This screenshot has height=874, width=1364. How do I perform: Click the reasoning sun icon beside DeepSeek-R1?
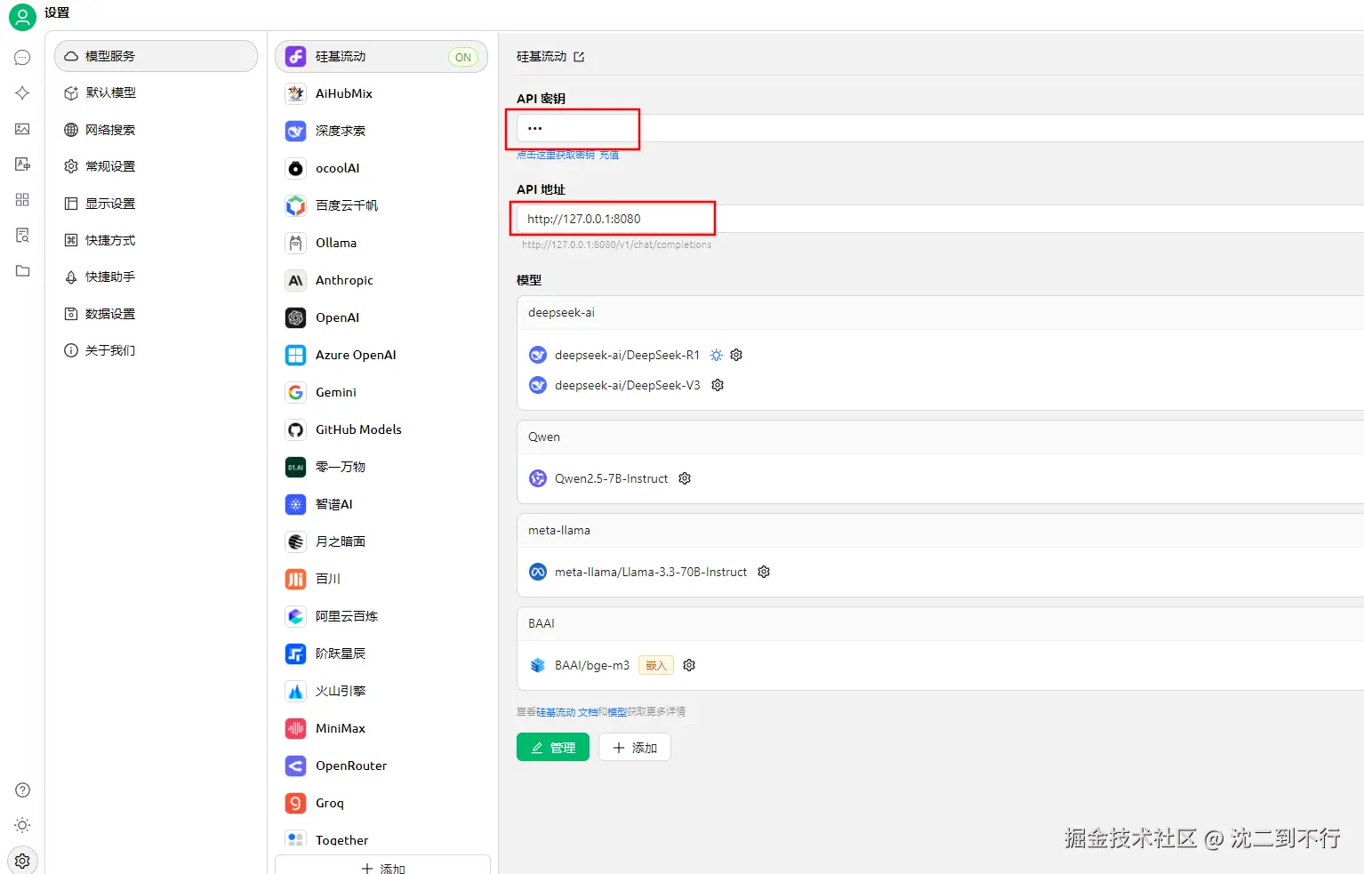(717, 355)
